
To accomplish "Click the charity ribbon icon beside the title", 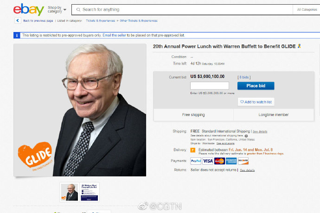I will 299,46.
